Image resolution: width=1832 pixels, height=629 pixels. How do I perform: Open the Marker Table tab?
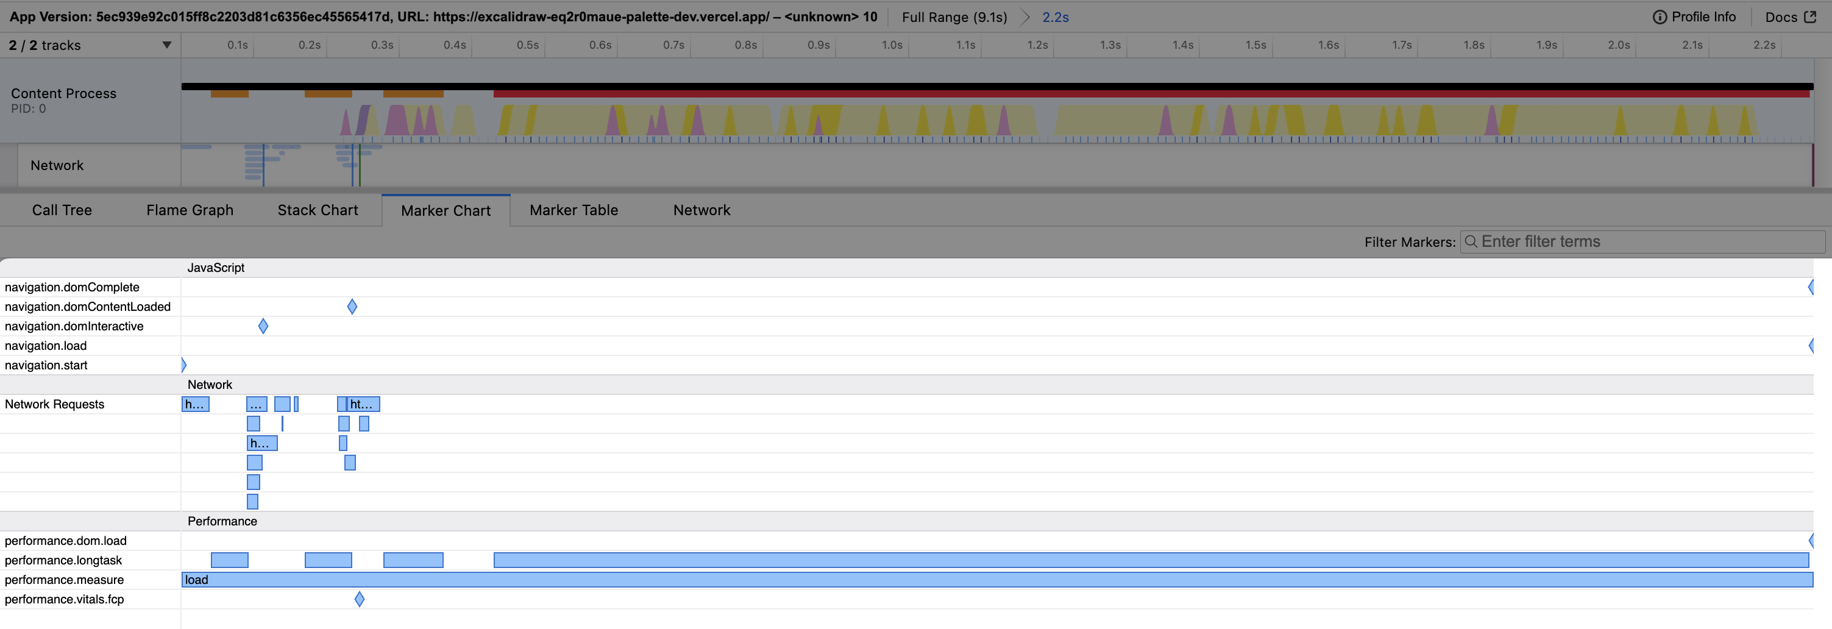pyautogui.click(x=574, y=210)
